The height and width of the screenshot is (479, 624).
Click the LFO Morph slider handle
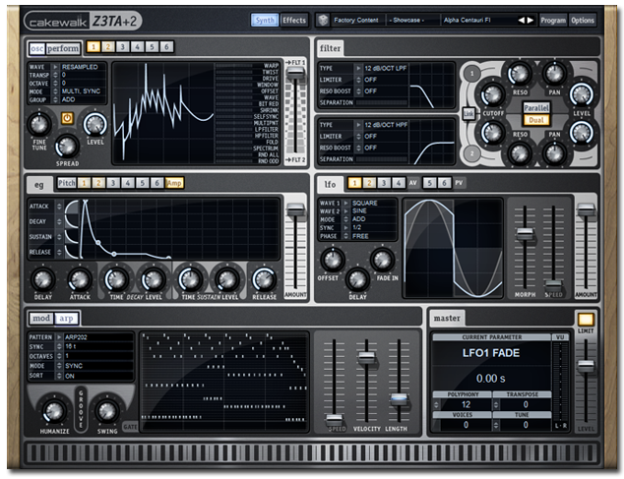pos(525,234)
